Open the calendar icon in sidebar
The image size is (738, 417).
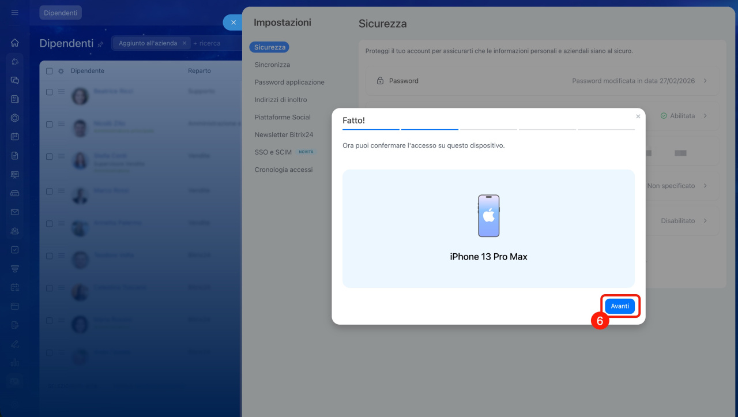15,137
